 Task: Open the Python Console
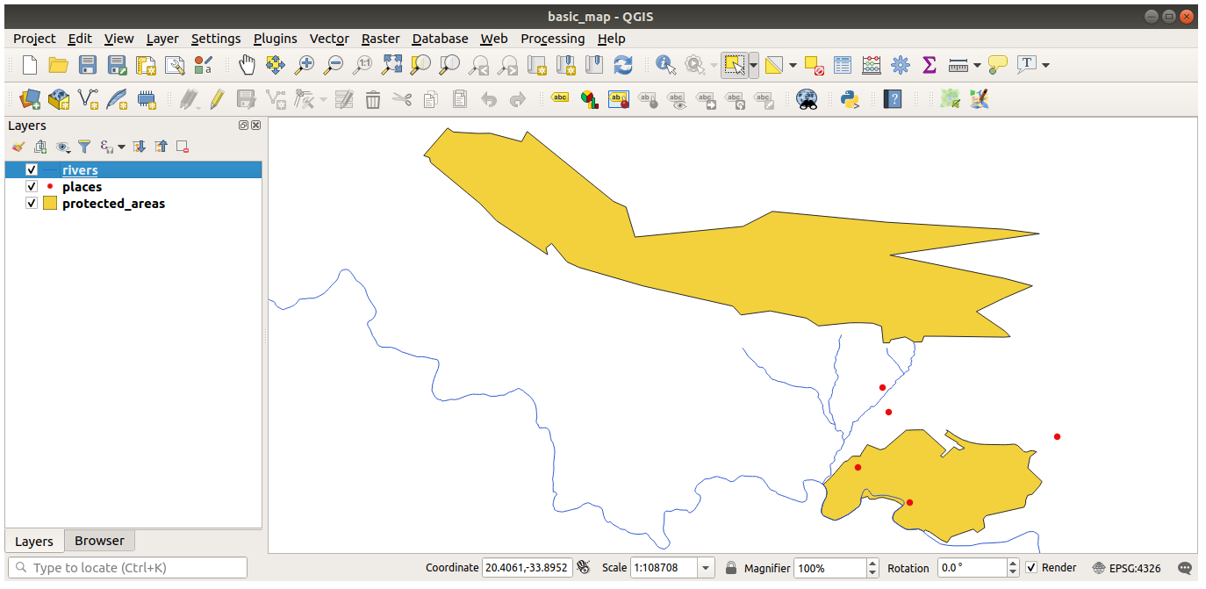coord(849,99)
